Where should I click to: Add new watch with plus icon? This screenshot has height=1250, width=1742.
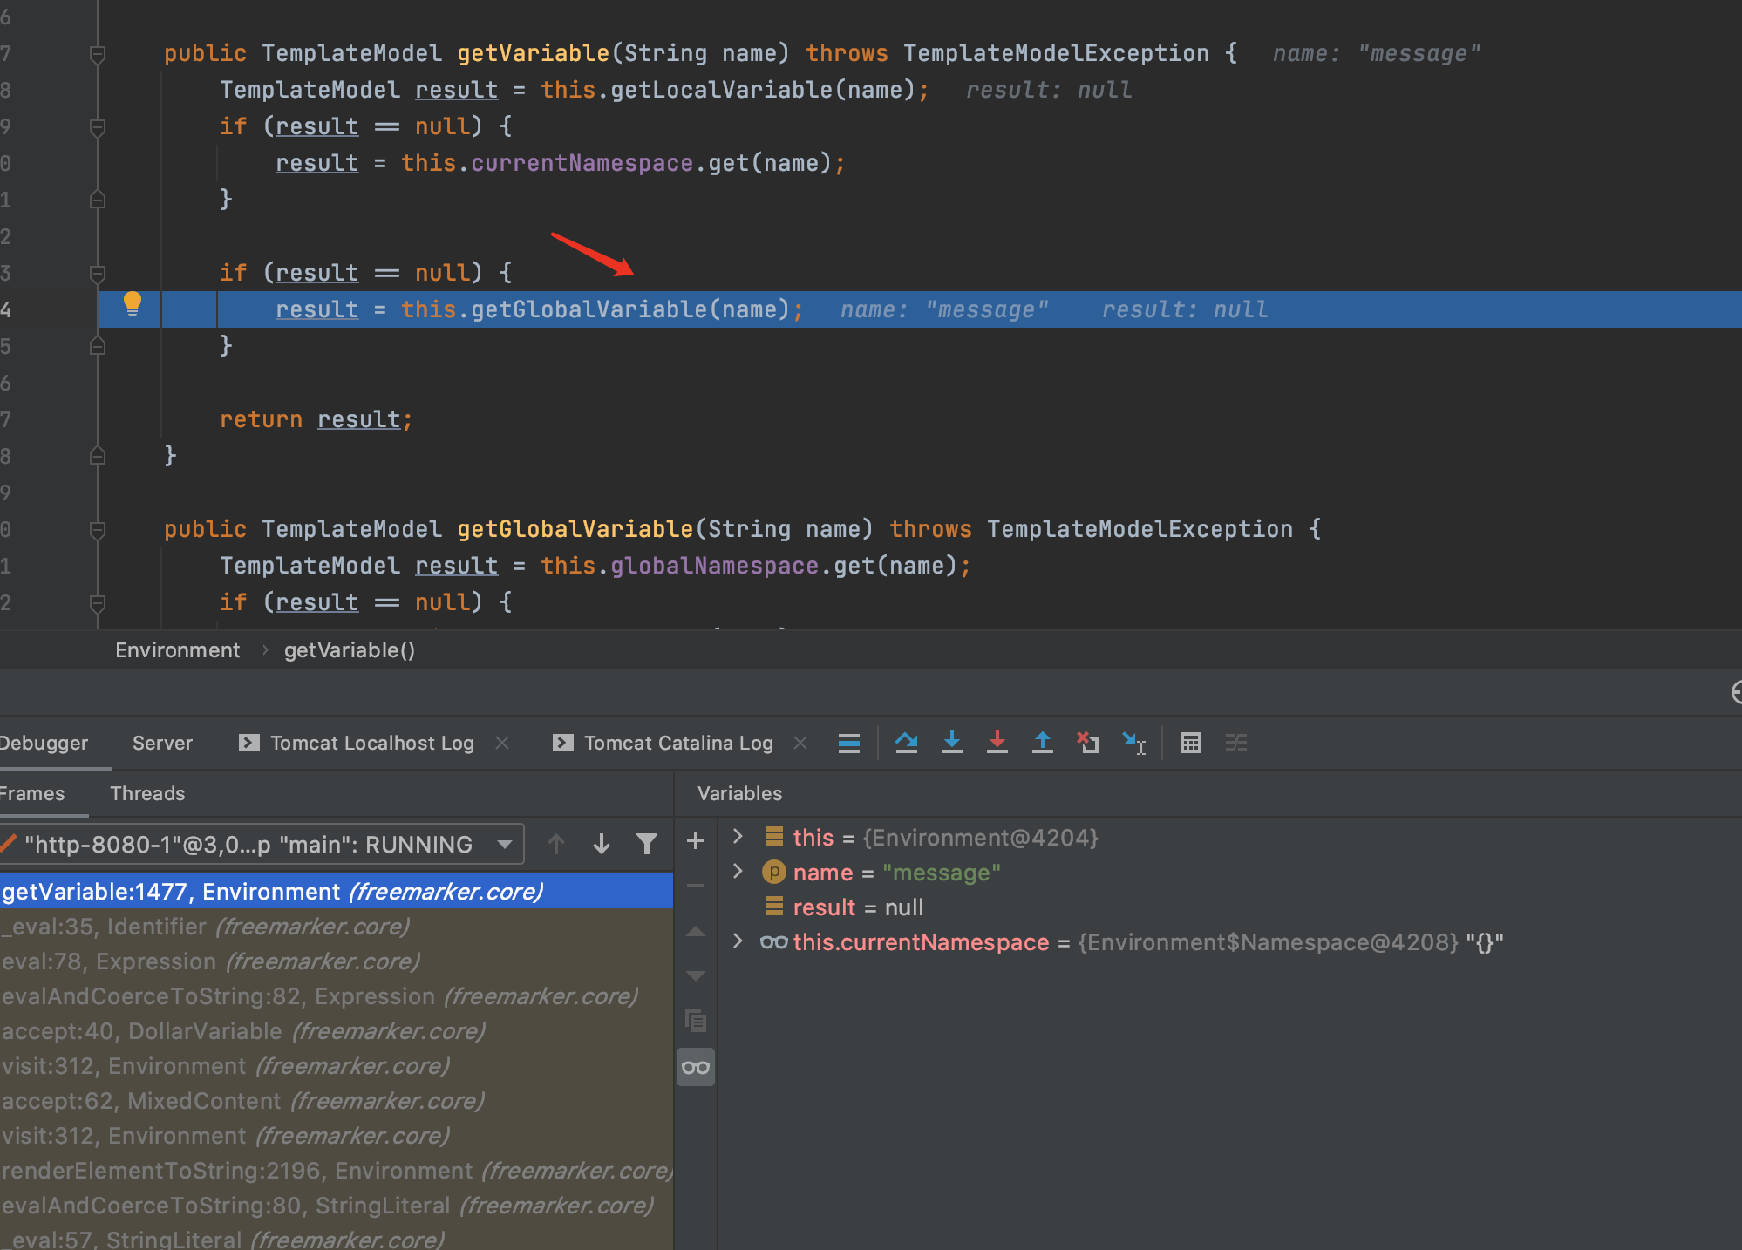(x=696, y=840)
